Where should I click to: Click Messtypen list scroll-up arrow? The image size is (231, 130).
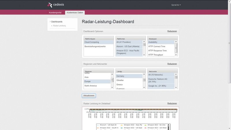[176, 42]
